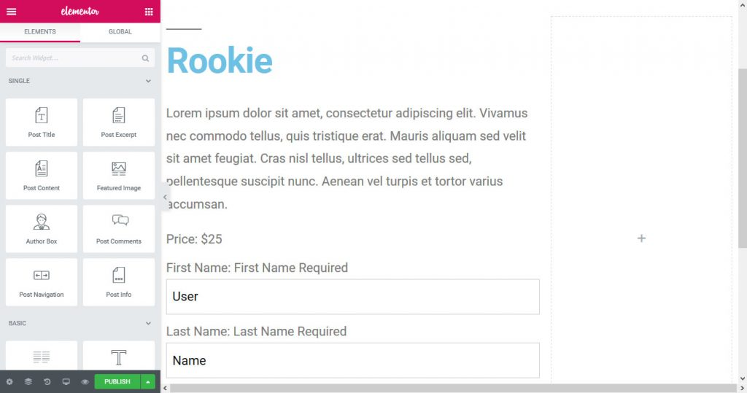Collapse the Single widgets section
Image resolution: width=747 pixels, height=393 pixels.
coord(148,81)
